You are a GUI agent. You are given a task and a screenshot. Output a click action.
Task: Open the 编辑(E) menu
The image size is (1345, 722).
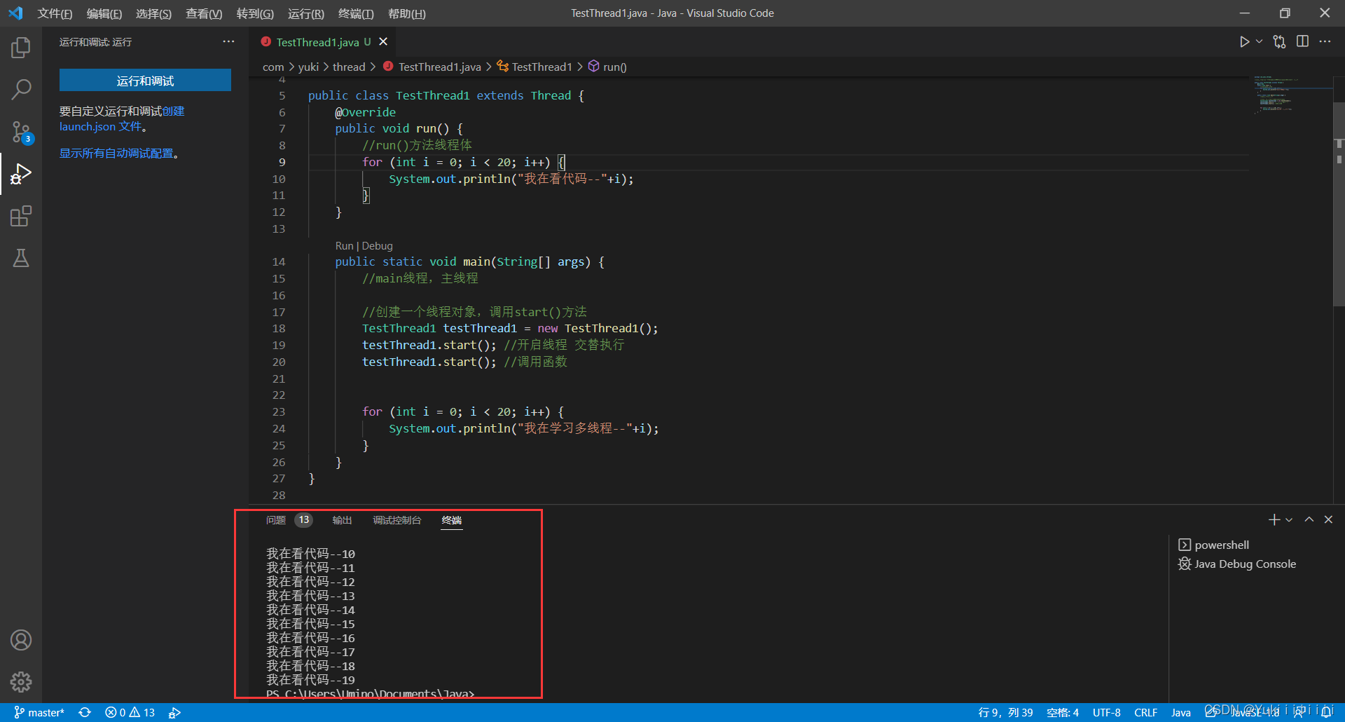(104, 13)
